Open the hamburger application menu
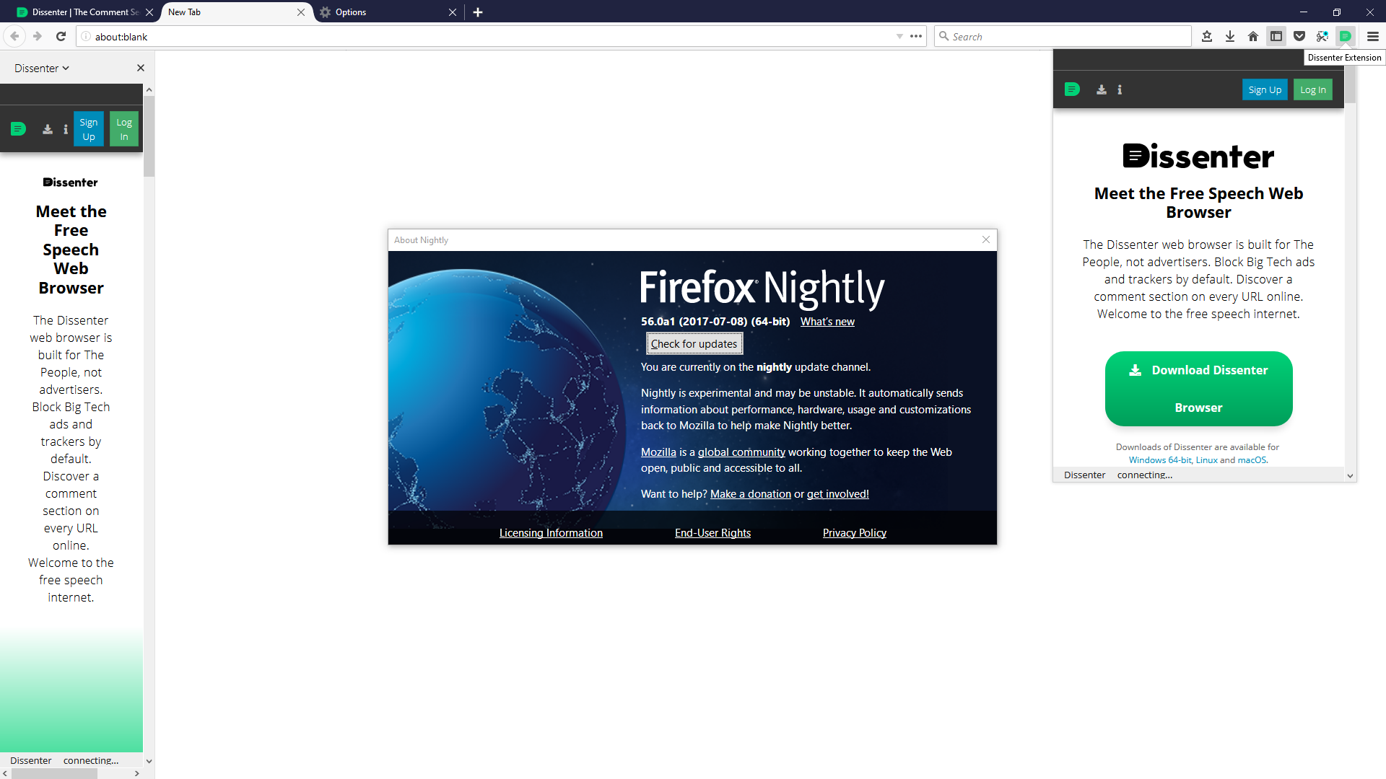The width and height of the screenshot is (1386, 779). (x=1373, y=36)
